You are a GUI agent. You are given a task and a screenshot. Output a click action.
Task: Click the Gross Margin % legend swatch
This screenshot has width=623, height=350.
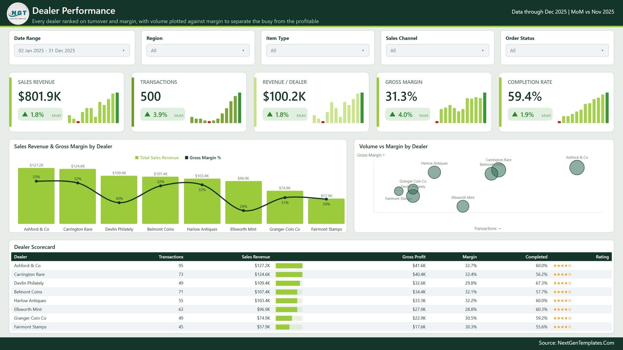click(187, 158)
